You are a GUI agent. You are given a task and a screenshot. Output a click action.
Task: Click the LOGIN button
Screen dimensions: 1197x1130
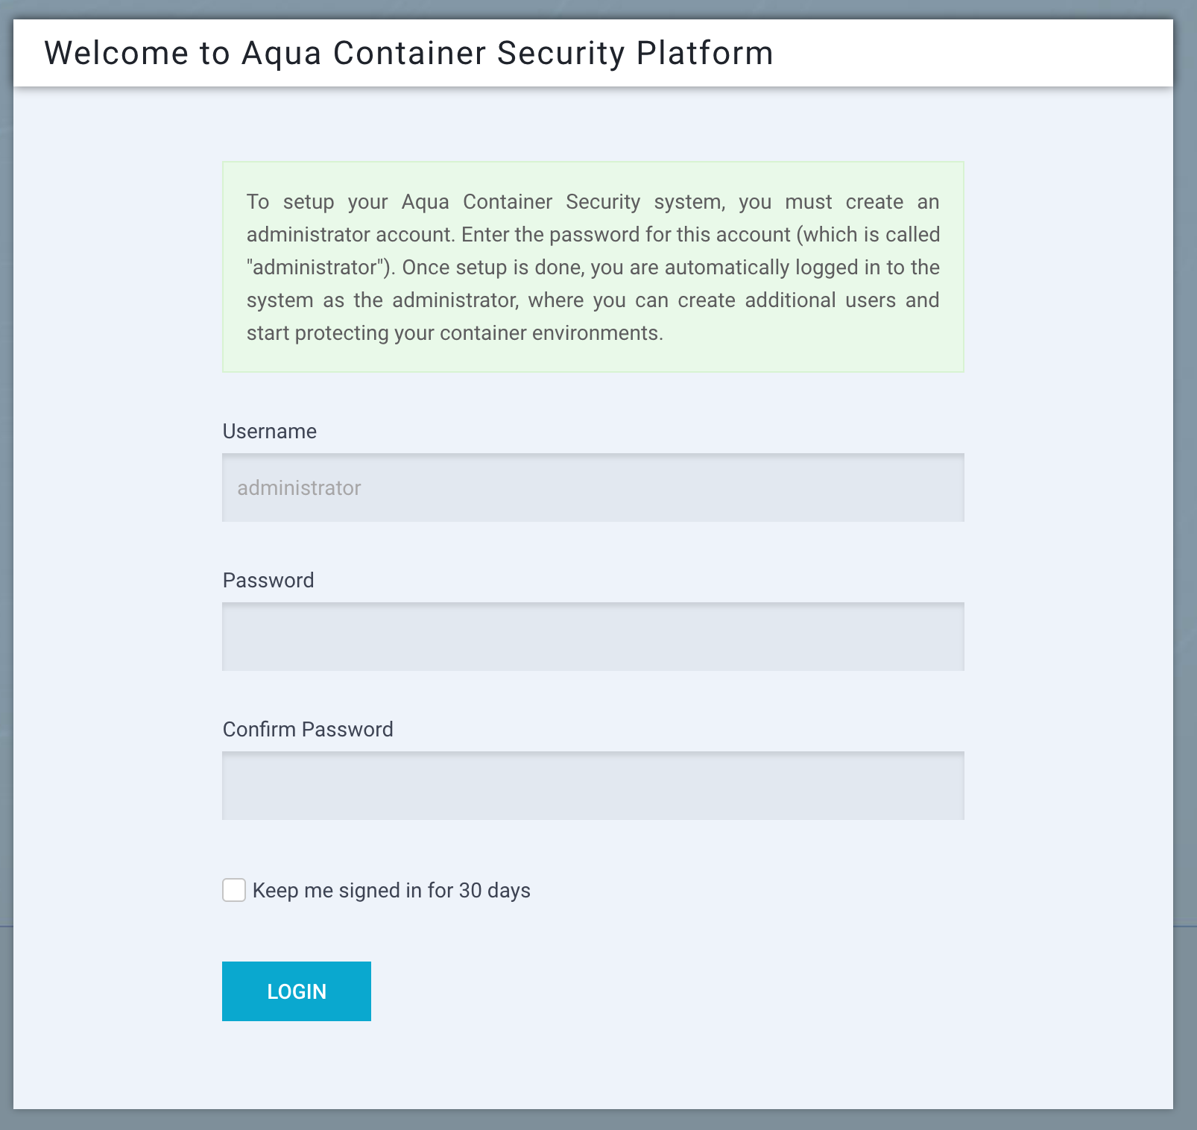(x=296, y=991)
